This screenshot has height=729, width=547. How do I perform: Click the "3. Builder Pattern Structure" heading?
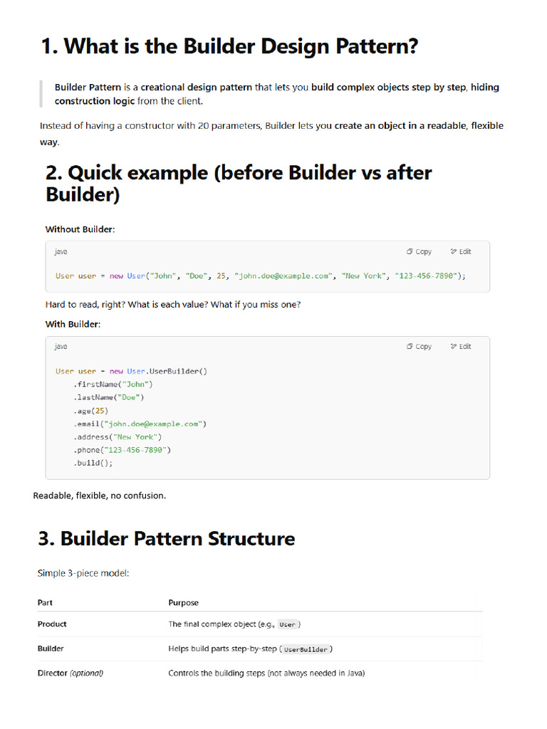167,538
